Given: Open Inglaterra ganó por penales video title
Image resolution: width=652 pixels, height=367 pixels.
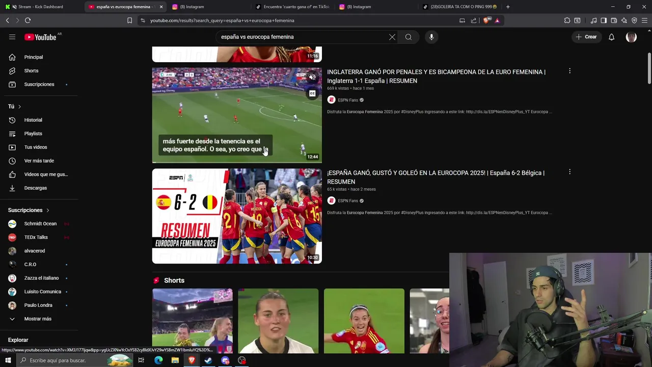Looking at the screenshot, I should coord(436,76).
